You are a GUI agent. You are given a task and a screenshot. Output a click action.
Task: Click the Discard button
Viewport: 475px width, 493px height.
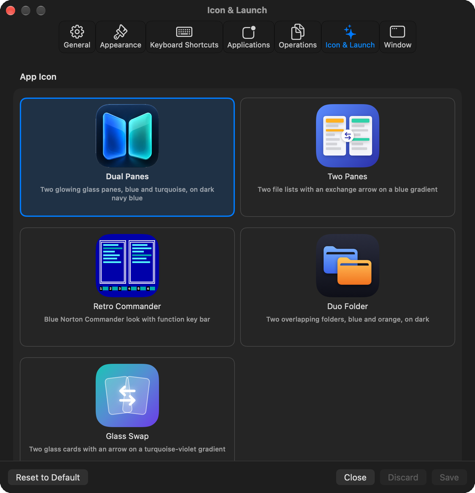(x=403, y=477)
